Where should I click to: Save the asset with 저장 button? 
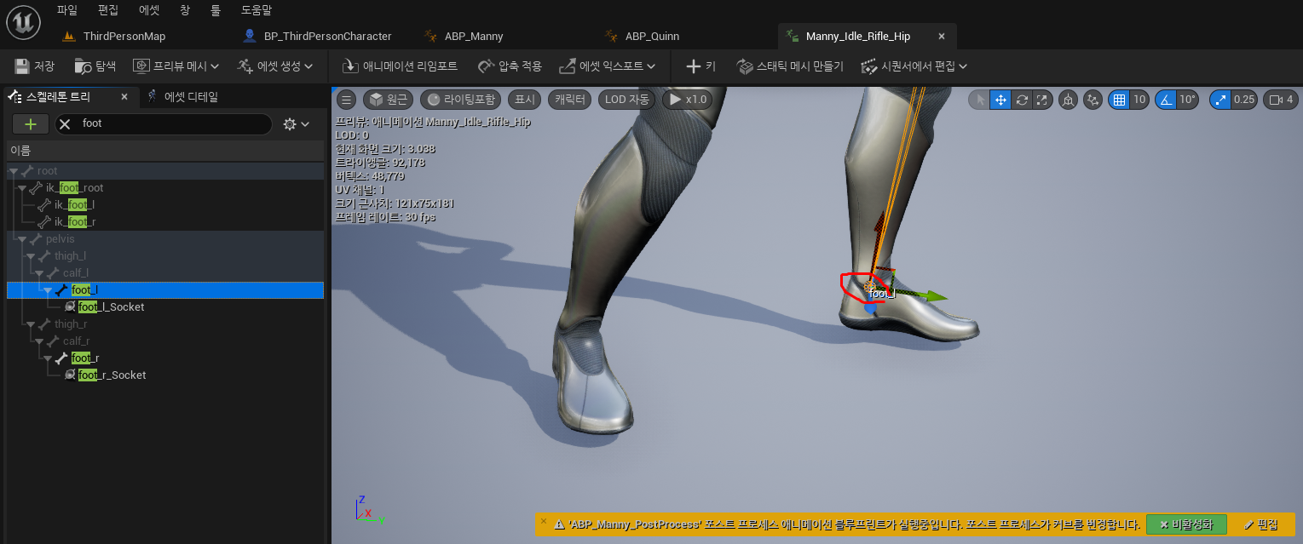[x=35, y=66]
